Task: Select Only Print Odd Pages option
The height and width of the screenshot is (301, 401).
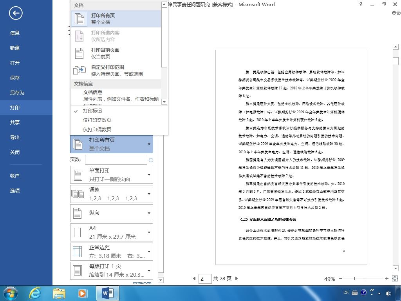Action: [x=97, y=120]
